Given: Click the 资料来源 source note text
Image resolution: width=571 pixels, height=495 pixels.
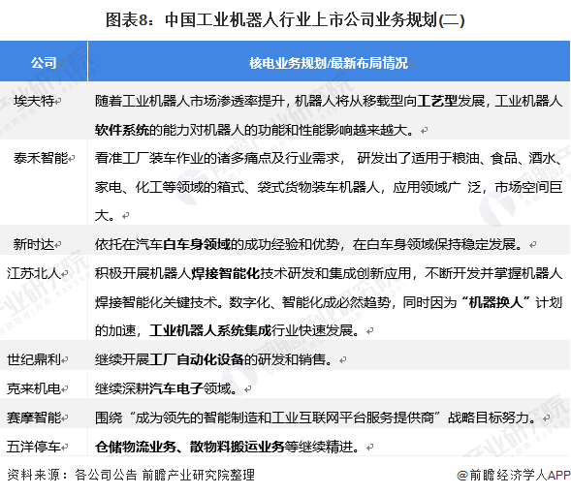Looking at the screenshot, I should 130,475.
